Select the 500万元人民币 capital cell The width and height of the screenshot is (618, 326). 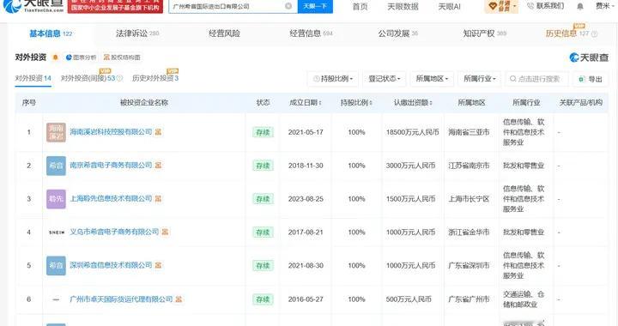[409, 299]
